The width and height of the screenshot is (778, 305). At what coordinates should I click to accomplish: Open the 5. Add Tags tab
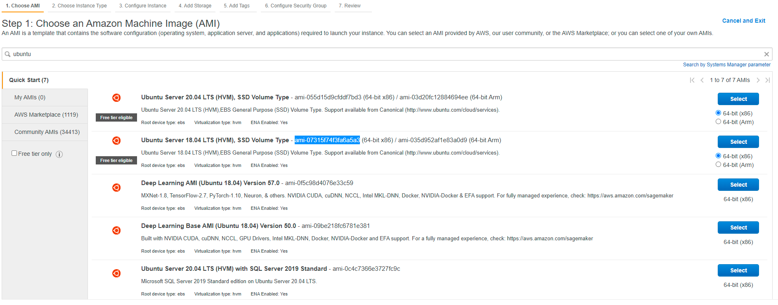point(236,6)
